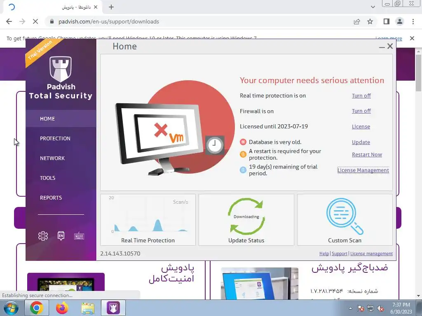Open Learn more link in Chrome notice
The width and height of the screenshot is (422, 316).
[389, 38]
